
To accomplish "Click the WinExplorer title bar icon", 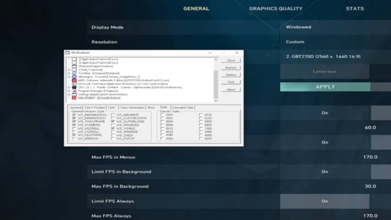I will pos(67,53).
